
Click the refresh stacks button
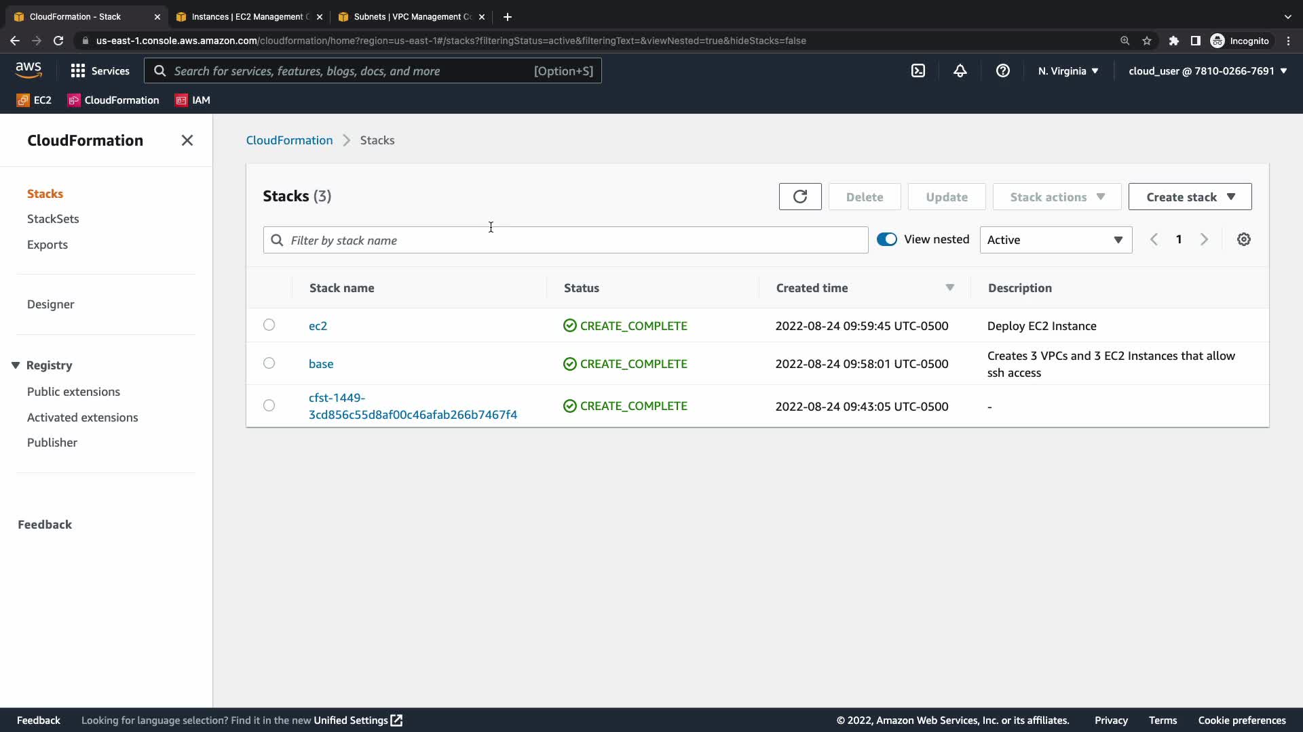(799, 197)
